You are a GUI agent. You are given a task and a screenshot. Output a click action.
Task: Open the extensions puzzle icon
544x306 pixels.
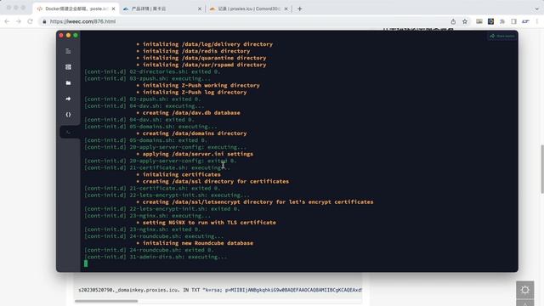(x=502, y=21)
